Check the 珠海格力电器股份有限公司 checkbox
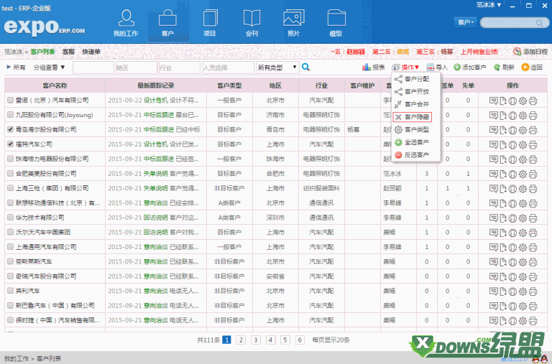The image size is (552, 364). click(10, 159)
